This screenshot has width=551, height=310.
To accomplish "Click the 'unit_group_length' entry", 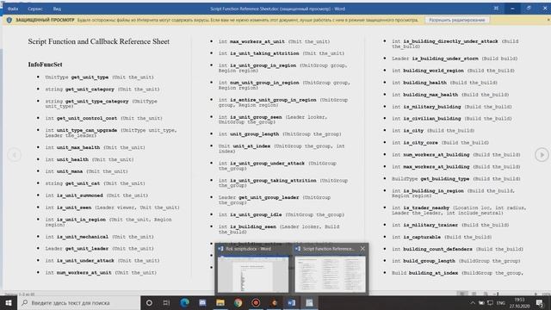I will click(x=280, y=134).
